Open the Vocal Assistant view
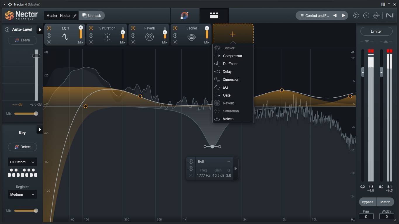 [x=185, y=15]
